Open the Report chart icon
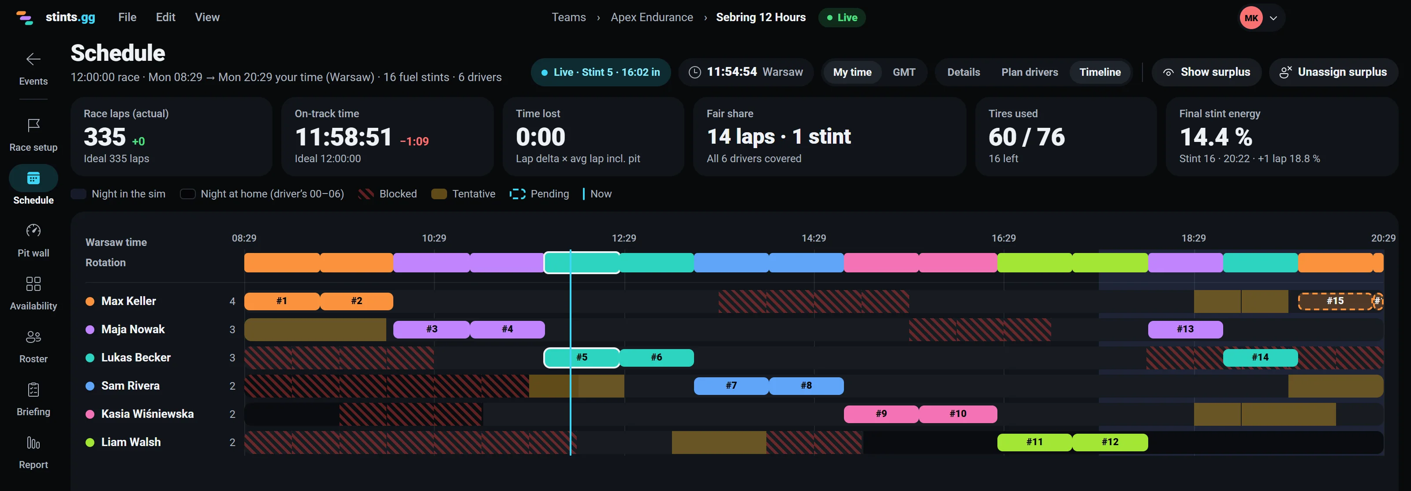Image resolution: width=1411 pixels, height=491 pixels. point(34,442)
